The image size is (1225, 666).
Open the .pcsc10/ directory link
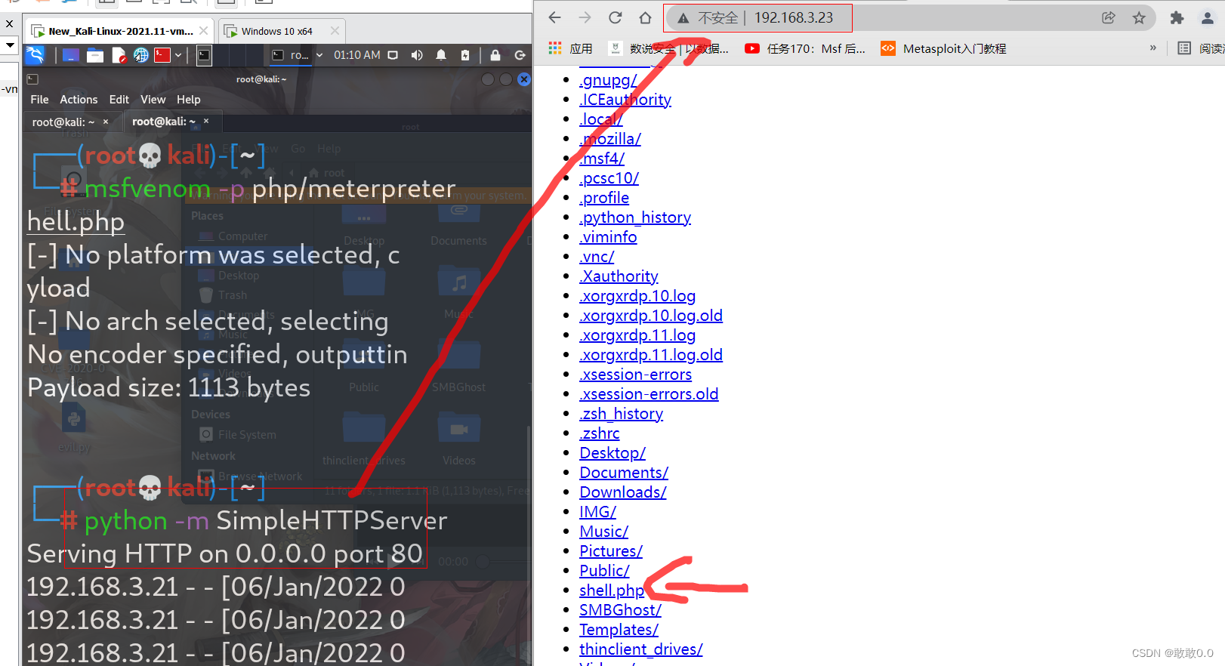(x=609, y=178)
